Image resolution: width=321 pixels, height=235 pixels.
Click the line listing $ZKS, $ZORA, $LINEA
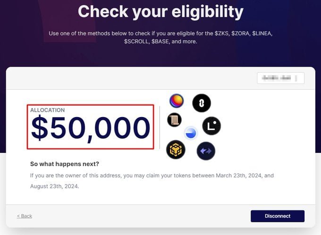point(160,34)
